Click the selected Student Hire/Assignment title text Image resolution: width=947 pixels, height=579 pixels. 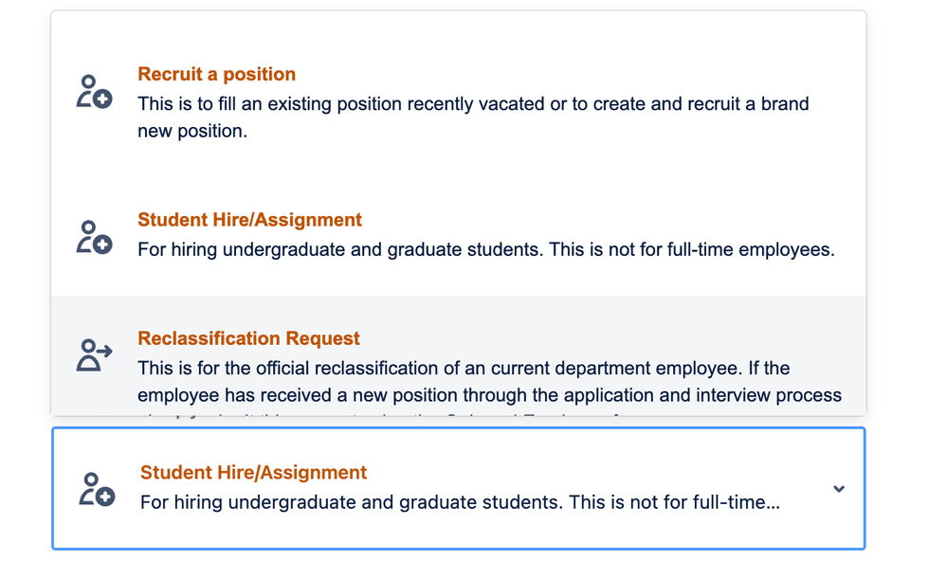[253, 472]
